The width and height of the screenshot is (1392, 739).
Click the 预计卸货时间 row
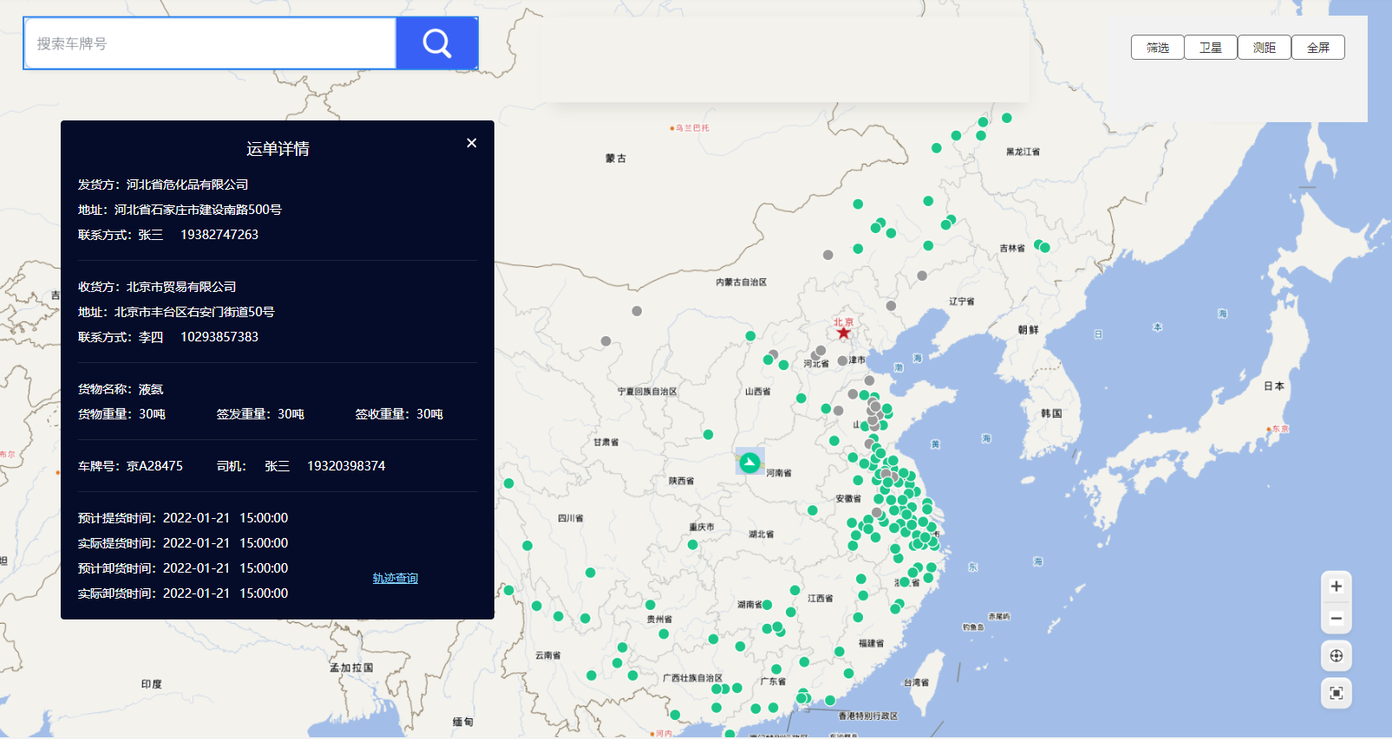[x=183, y=568]
